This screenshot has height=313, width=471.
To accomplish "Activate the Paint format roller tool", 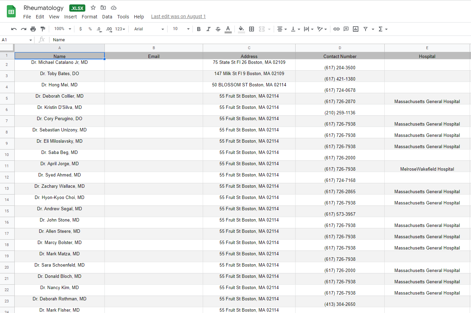I will [43, 29].
